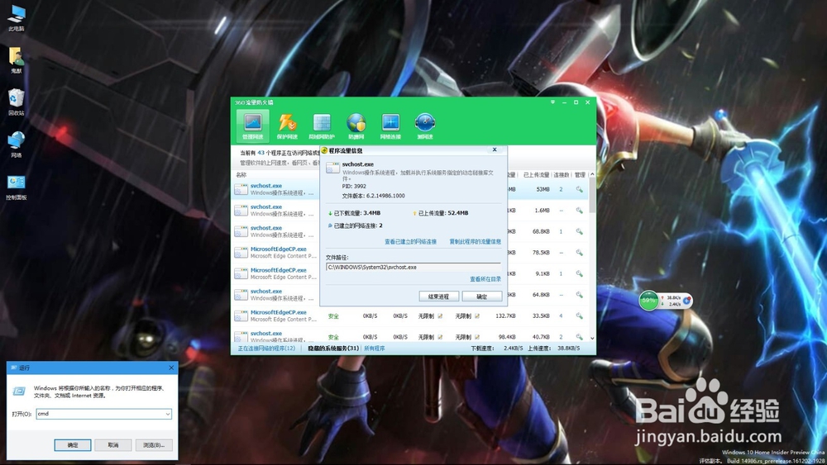Click the 43 running programs count

[261, 153]
